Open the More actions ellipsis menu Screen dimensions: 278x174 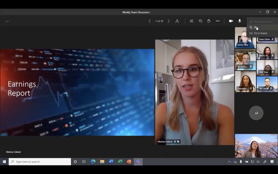point(218,21)
